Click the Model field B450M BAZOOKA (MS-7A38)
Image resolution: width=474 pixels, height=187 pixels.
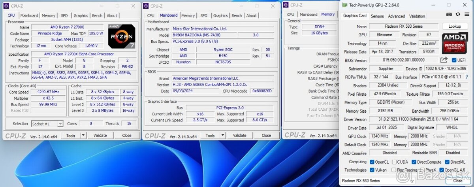point(204,35)
